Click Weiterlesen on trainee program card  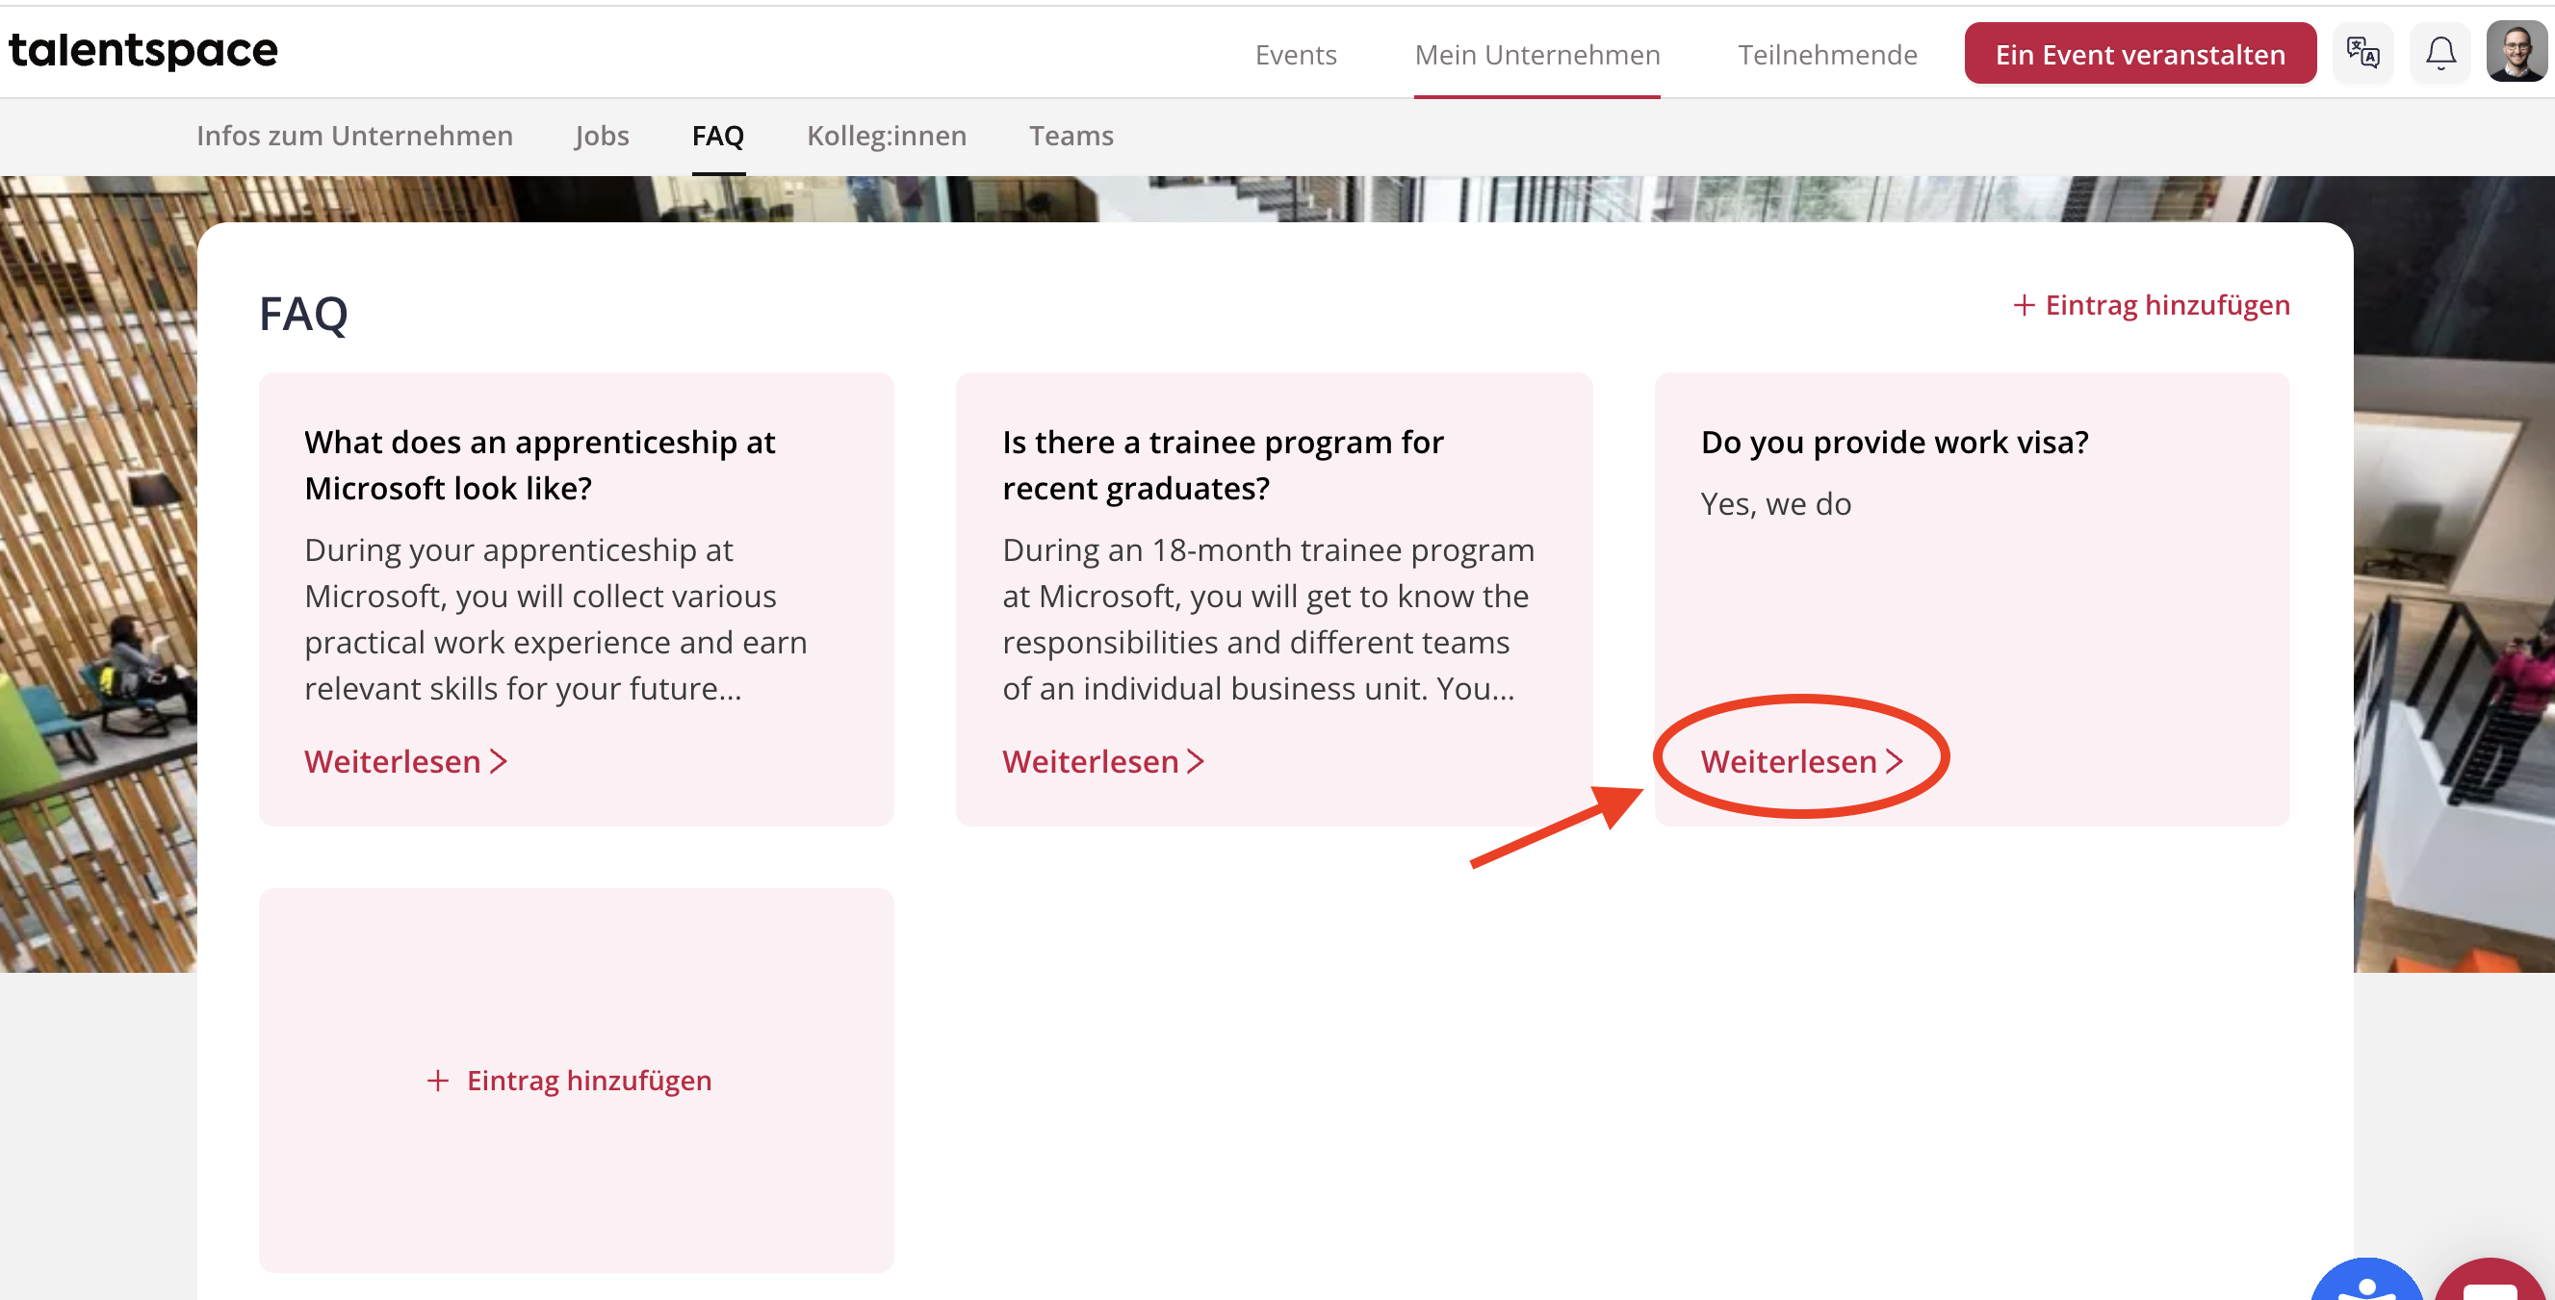pos(1103,760)
